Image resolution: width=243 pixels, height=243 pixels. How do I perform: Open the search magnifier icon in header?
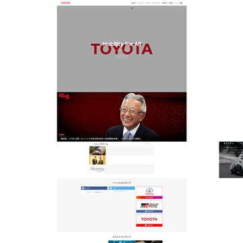click(x=178, y=3)
